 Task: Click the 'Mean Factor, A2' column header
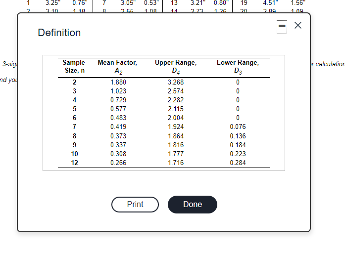point(117,67)
